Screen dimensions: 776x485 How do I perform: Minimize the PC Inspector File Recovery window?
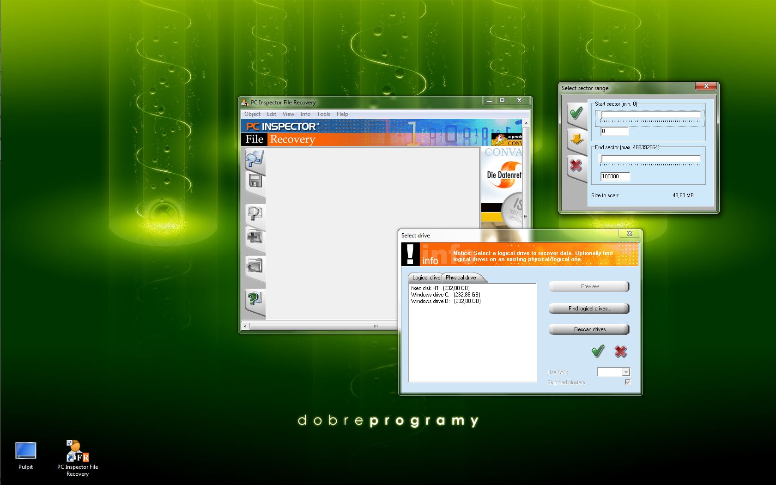coord(490,100)
